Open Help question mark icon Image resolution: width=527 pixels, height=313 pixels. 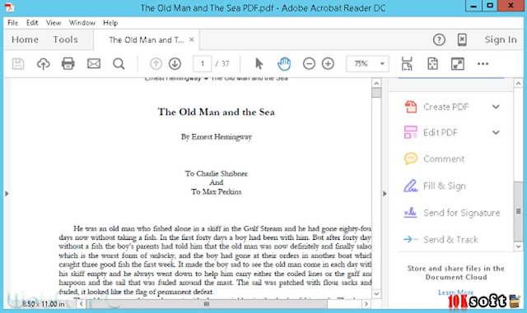point(439,40)
